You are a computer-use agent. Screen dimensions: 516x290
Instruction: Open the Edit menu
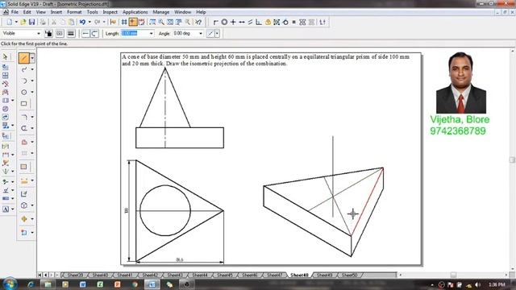coord(27,12)
